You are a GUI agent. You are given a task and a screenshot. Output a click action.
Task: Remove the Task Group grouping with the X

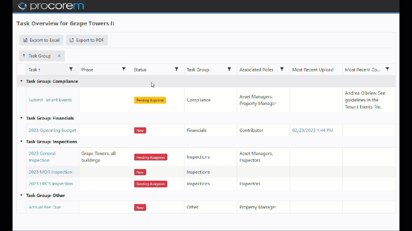[x=59, y=56]
